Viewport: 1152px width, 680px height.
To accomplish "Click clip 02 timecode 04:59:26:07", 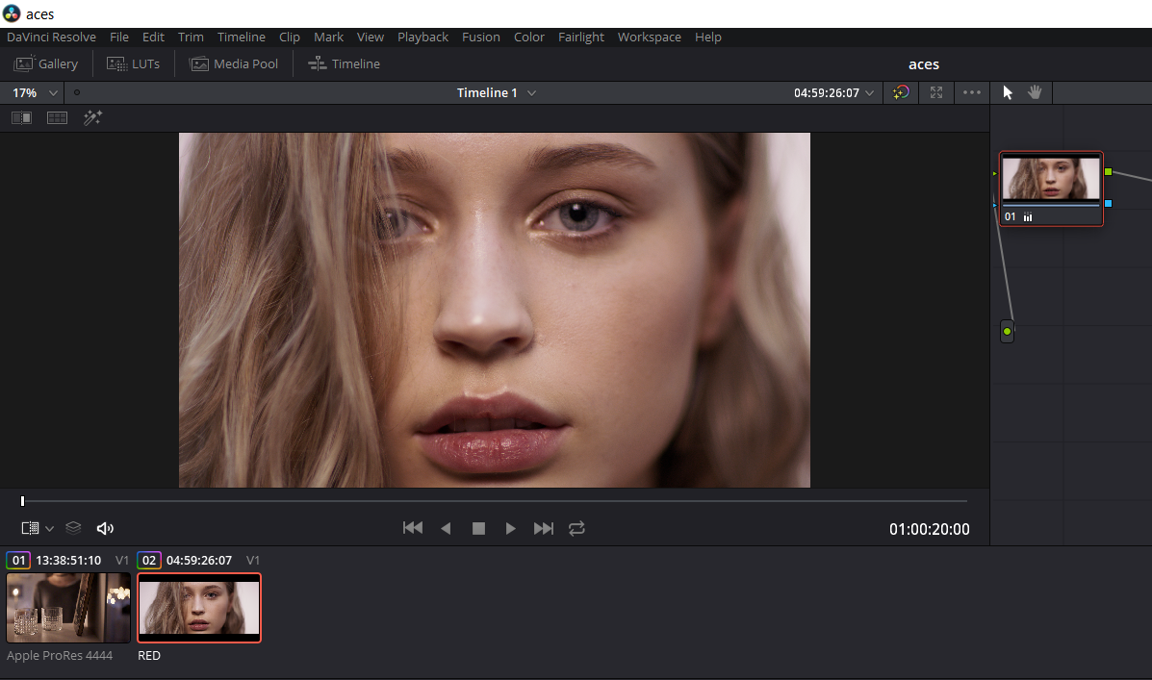I will [x=199, y=561].
